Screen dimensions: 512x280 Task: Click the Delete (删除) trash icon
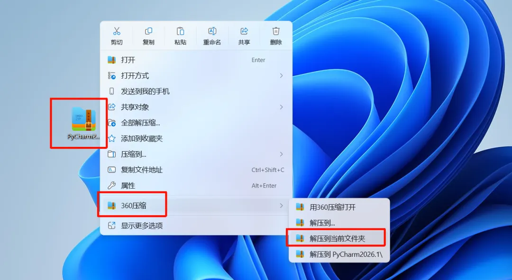pyautogui.click(x=276, y=31)
